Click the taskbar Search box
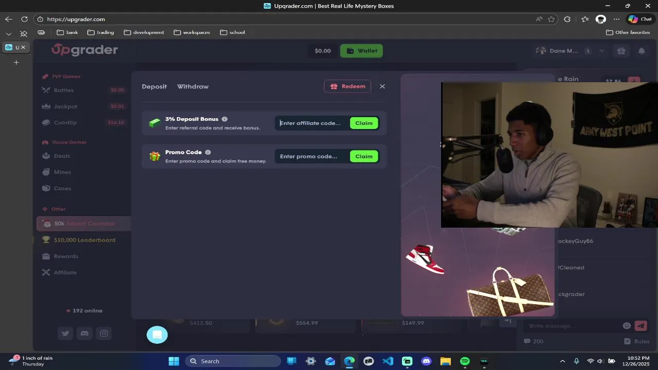This screenshot has width=658, height=370. point(233,361)
